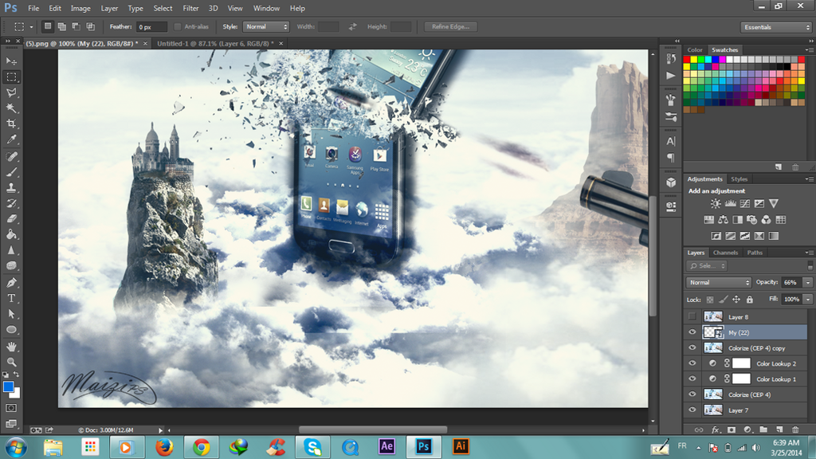Screen dimensions: 816x459
Task: Add a Brightness/Contrast adjustment
Action: [x=716, y=204]
